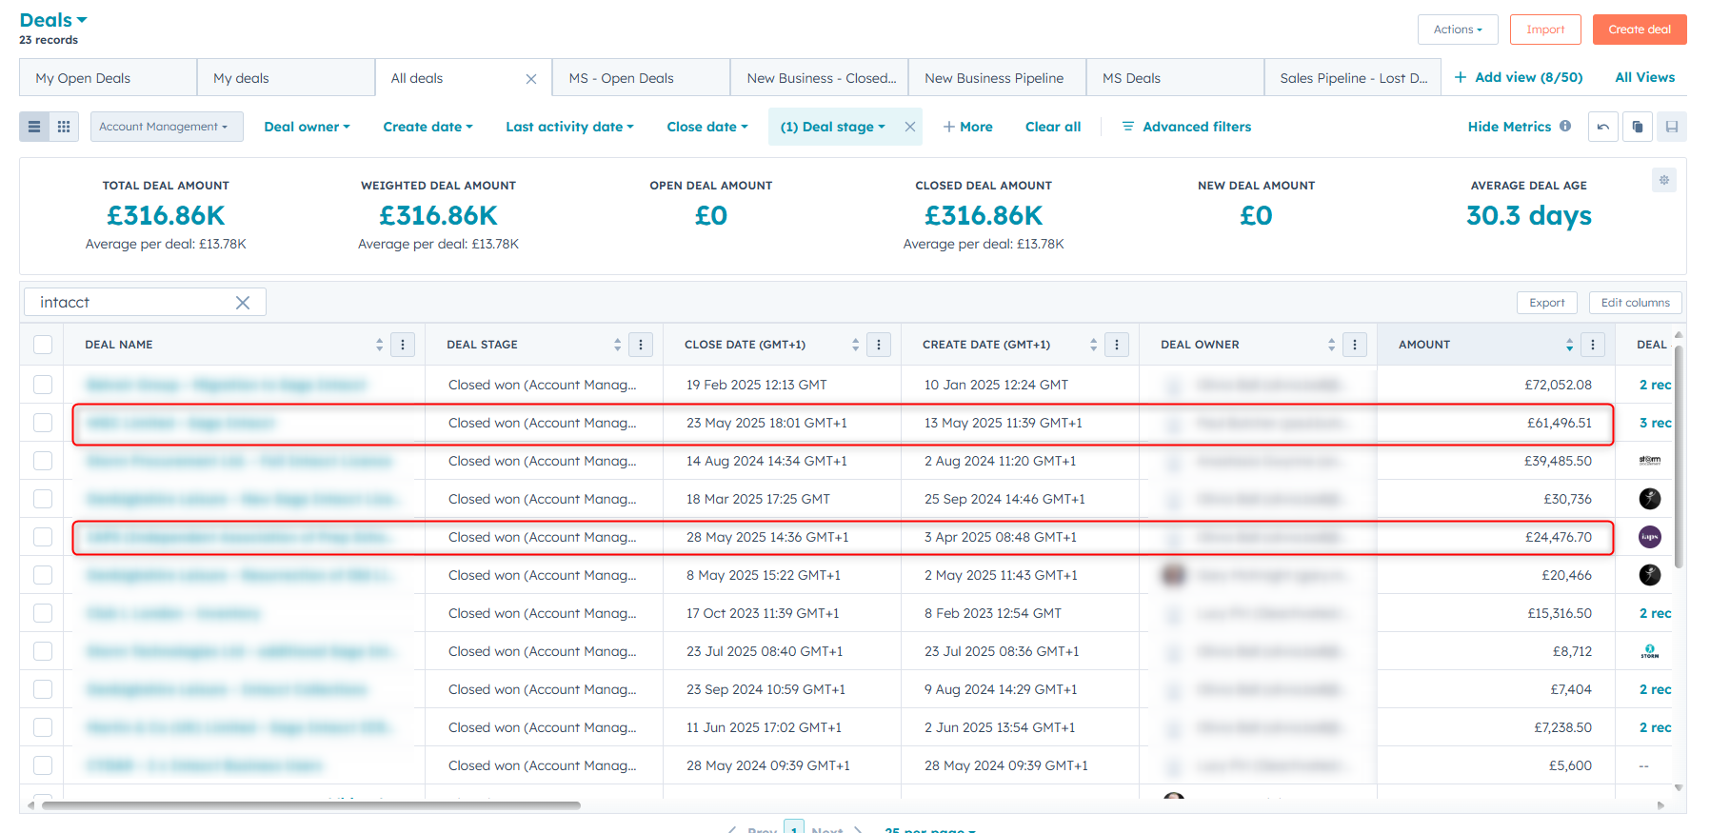Select checkbox for £30,736 deal row
The width and height of the screenshot is (1710, 833).
43,499
